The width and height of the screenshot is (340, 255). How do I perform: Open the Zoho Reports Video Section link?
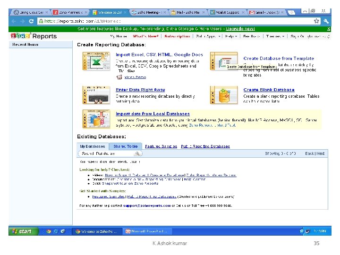click(x=211, y=175)
